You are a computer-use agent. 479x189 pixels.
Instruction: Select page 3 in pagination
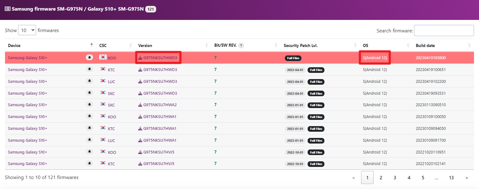[395, 178]
